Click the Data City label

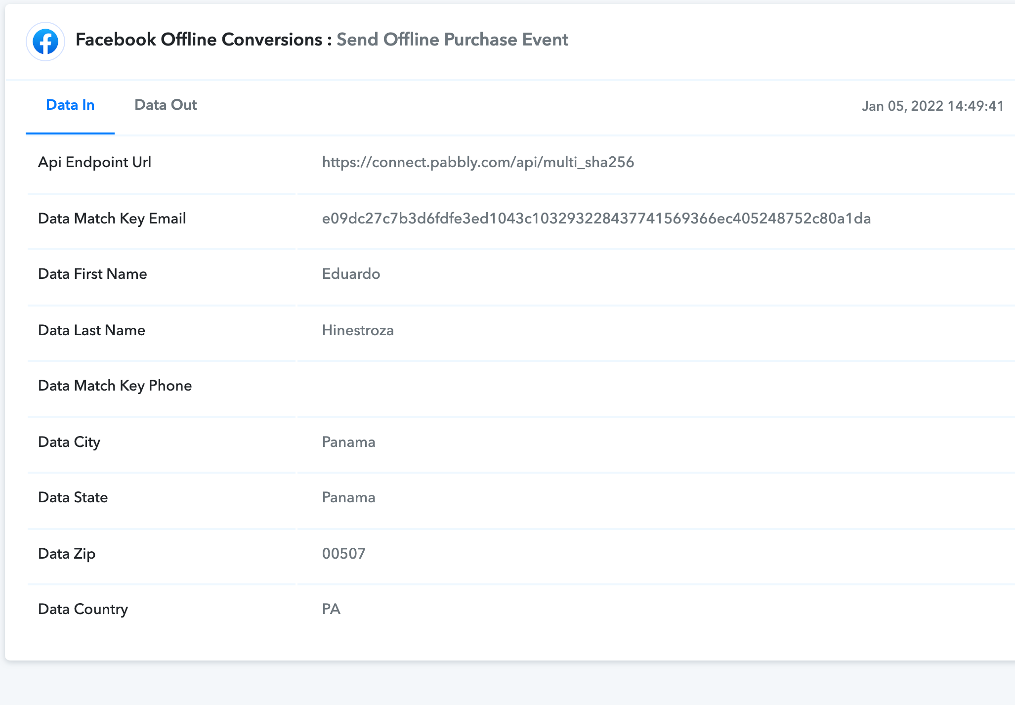coord(69,442)
